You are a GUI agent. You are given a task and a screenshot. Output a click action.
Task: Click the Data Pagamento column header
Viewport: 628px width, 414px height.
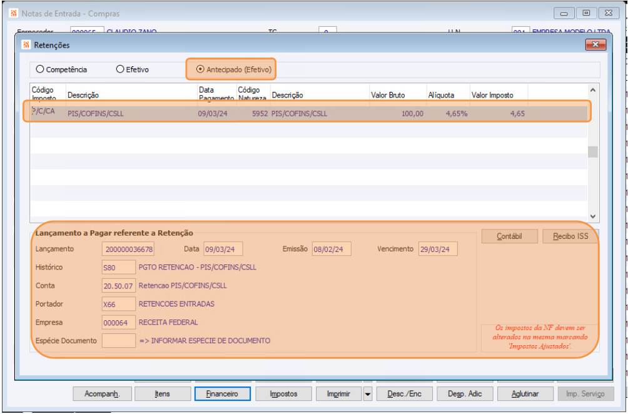216,94
